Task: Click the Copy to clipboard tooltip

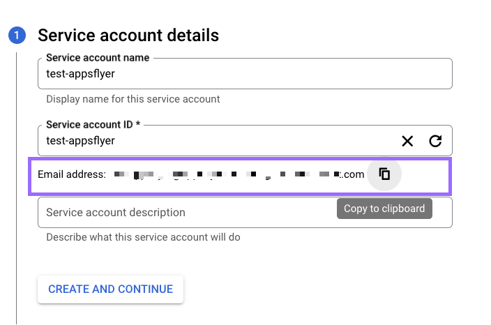Action: 384,209
